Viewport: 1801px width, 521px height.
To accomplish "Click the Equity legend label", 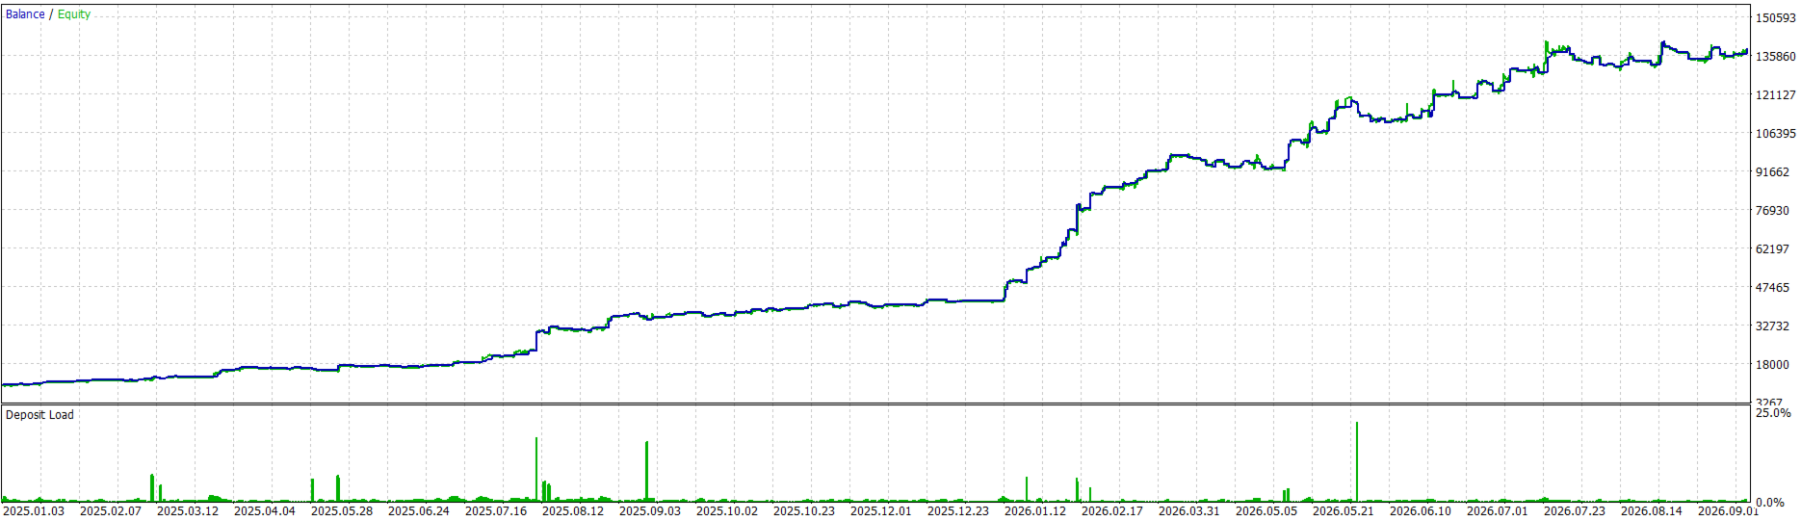I will pos(74,14).
